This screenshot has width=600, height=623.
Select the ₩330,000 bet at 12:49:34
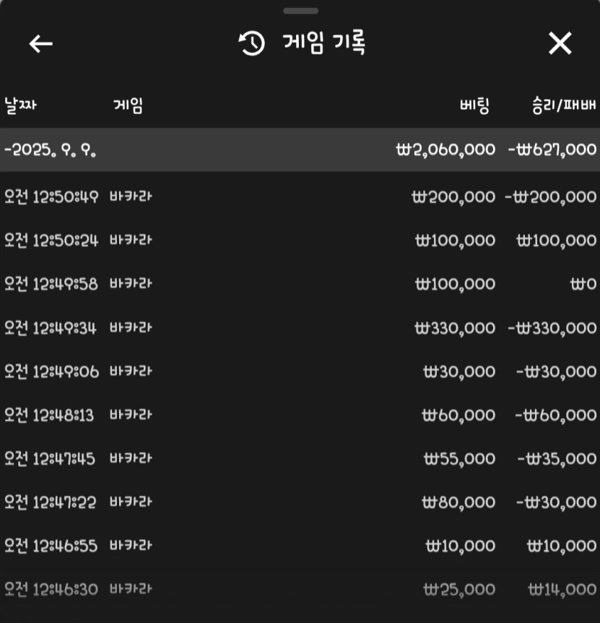[x=455, y=328]
